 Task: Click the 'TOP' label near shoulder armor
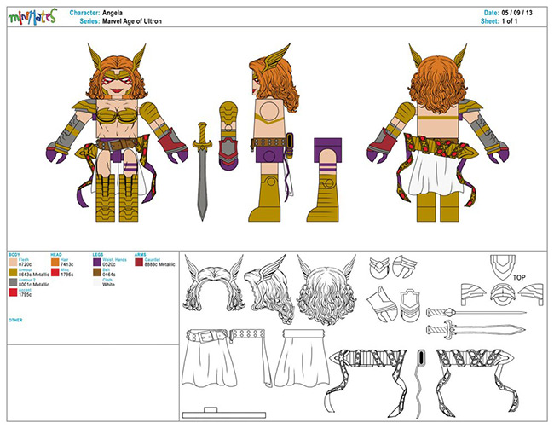point(519,277)
